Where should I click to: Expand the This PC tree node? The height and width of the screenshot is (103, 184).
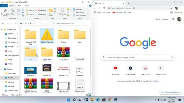click(3, 78)
